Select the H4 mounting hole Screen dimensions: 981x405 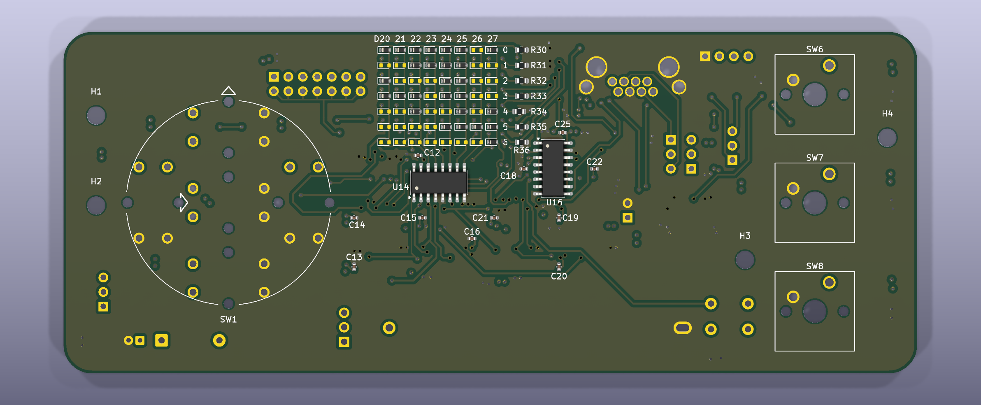887,137
